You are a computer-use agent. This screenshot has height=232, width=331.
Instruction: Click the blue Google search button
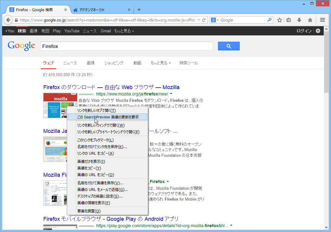pos(229,46)
